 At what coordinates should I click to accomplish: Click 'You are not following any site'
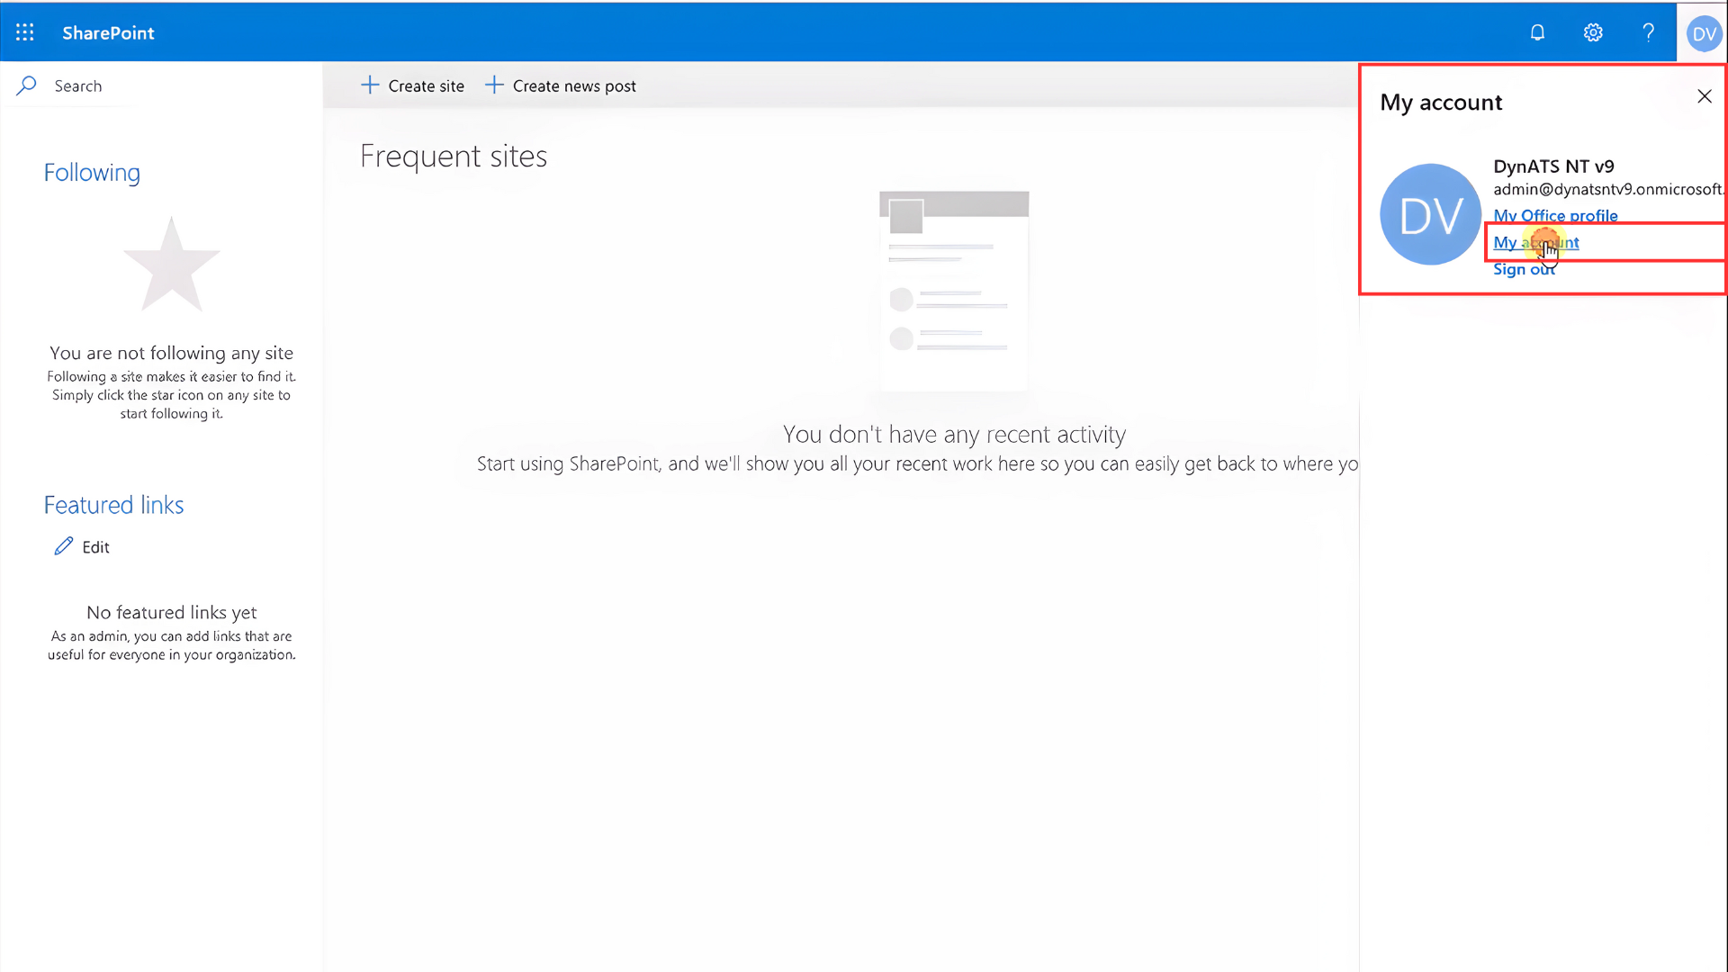tap(172, 353)
